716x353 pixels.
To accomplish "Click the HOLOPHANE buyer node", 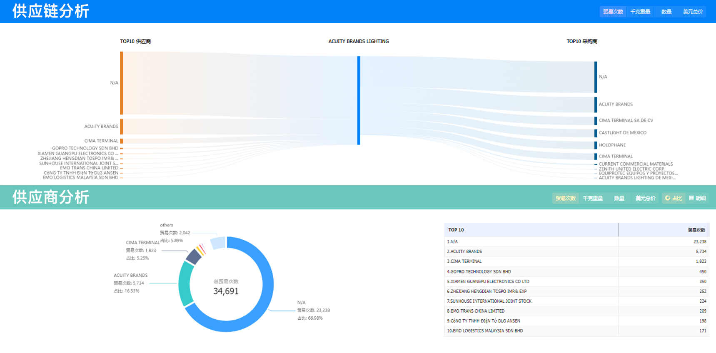I will pos(596,145).
